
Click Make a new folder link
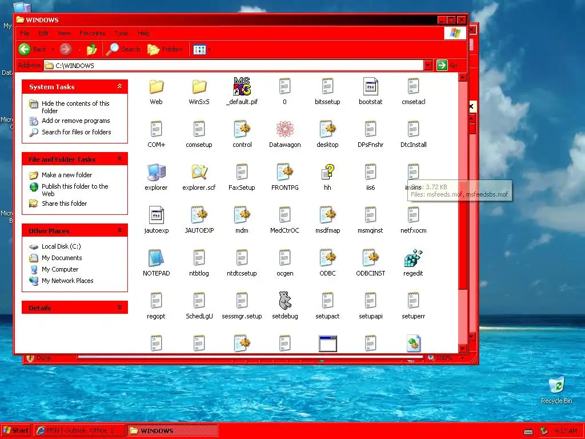click(x=67, y=175)
